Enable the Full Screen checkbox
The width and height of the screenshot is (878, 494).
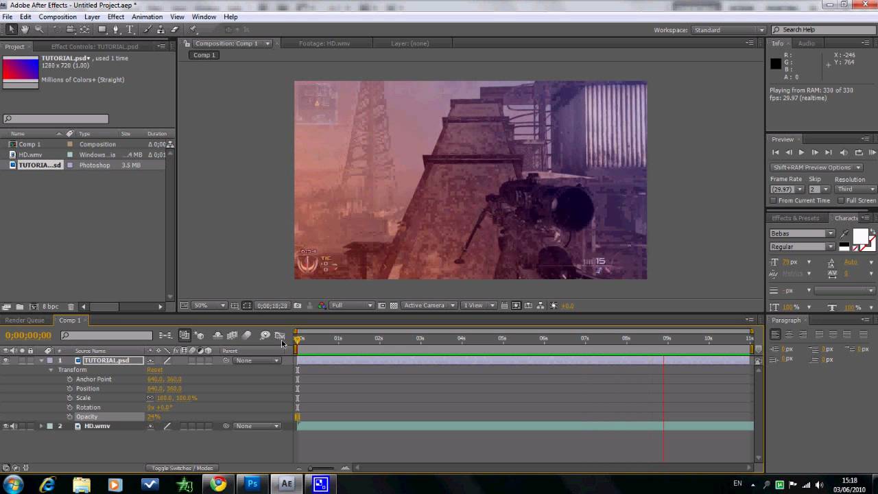pos(841,200)
